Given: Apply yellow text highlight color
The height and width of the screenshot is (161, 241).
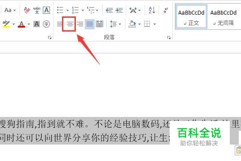Looking at the screenshot, I should 6,24.
